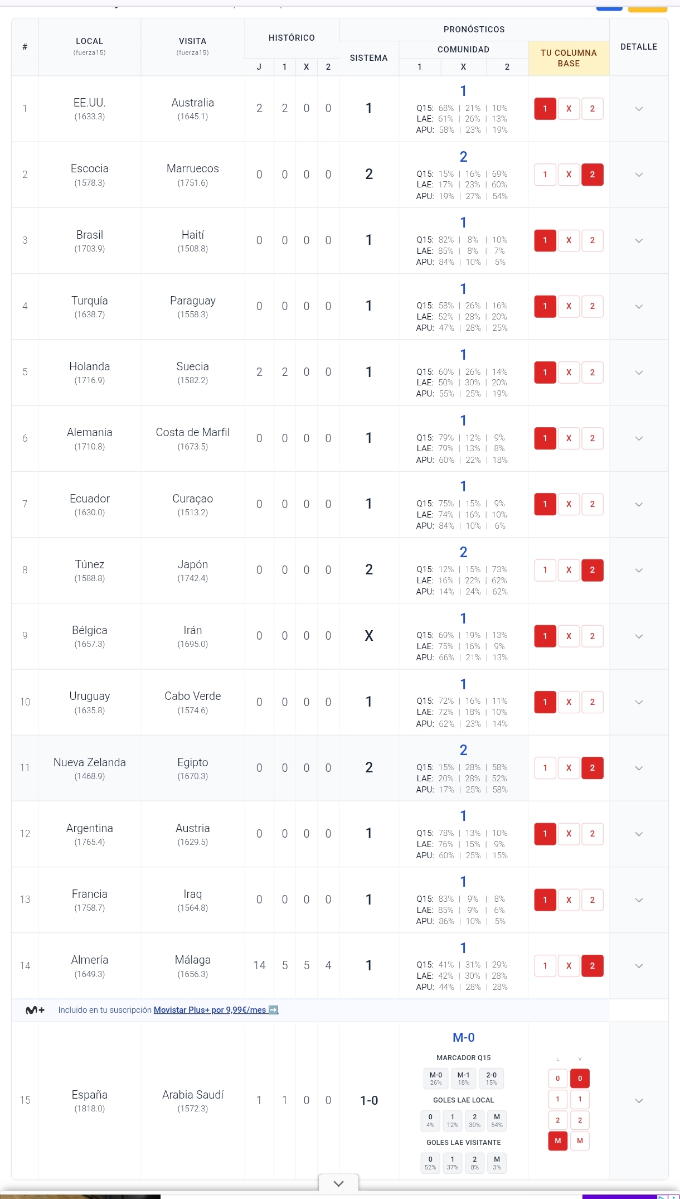
Task: Select 1 for Túnez vs Japón
Action: (x=545, y=570)
